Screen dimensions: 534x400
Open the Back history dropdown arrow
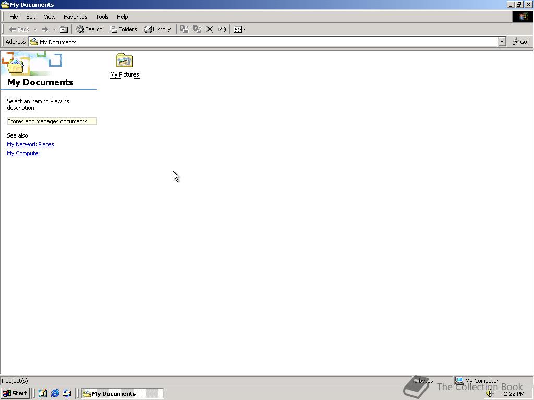click(x=35, y=29)
